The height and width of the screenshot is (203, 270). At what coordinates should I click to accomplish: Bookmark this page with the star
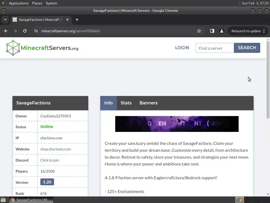(199, 31)
